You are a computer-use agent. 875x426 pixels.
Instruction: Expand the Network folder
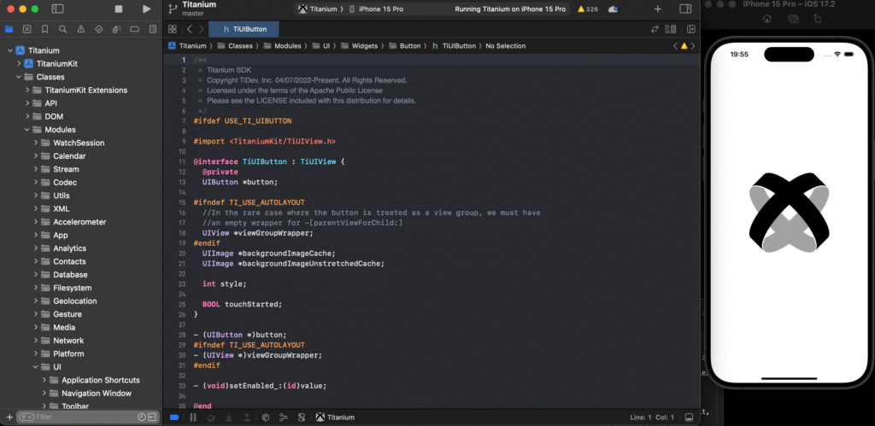click(36, 341)
